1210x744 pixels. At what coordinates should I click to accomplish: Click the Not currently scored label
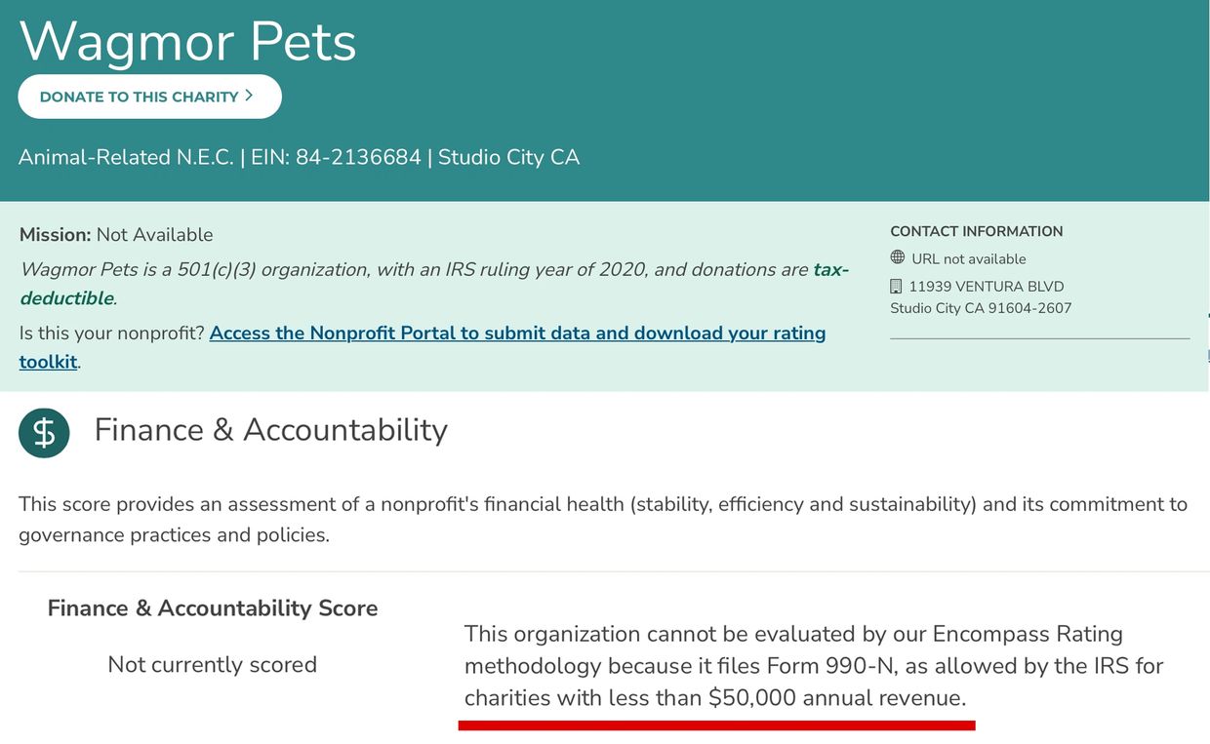click(212, 664)
